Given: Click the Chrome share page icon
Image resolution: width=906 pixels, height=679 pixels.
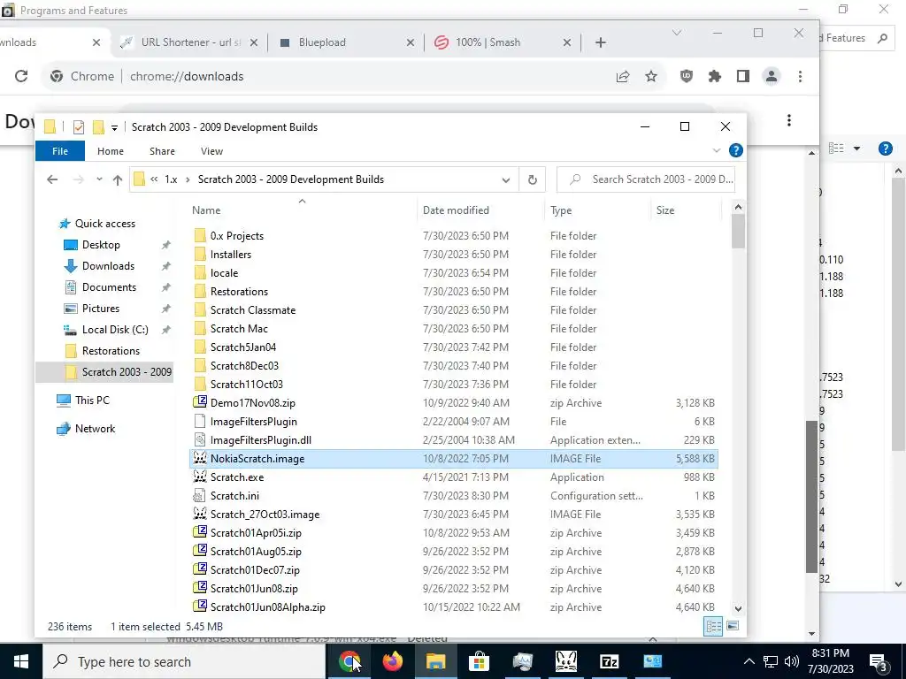Looking at the screenshot, I should 622,76.
